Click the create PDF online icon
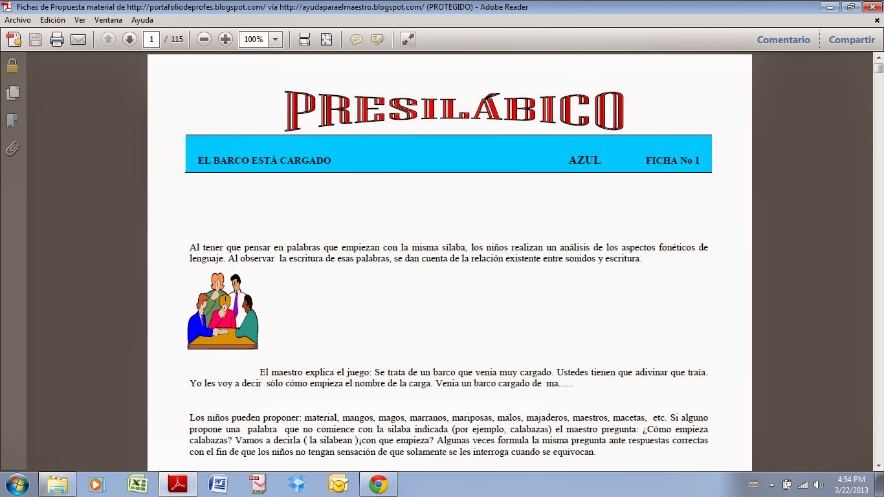Image resolution: width=884 pixels, height=497 pixels. point(14,39)
